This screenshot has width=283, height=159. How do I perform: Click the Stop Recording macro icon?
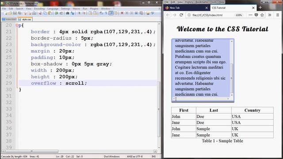click(x=127, y=13)
